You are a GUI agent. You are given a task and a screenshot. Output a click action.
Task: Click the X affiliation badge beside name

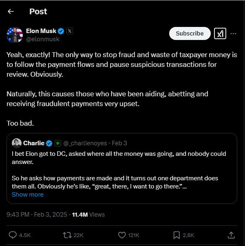tap(70, 31)
